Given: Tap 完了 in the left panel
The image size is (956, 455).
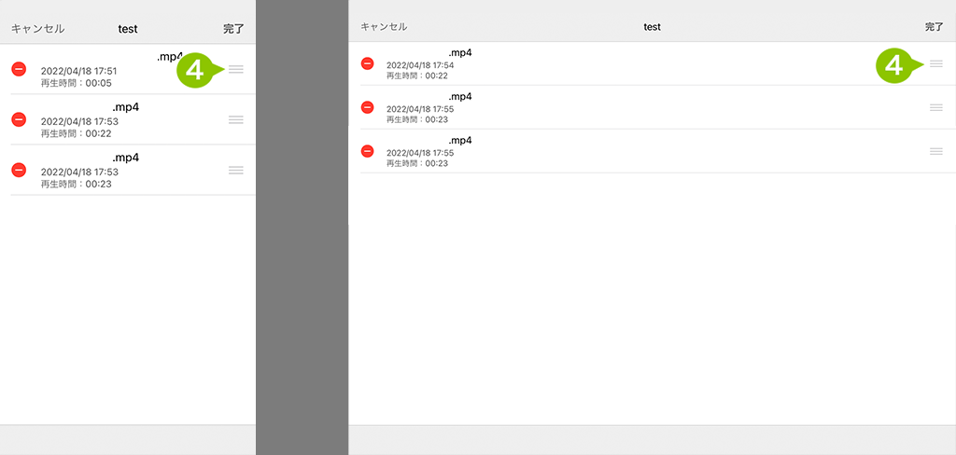Looking at the screenshot, I should tap(233, 29).
